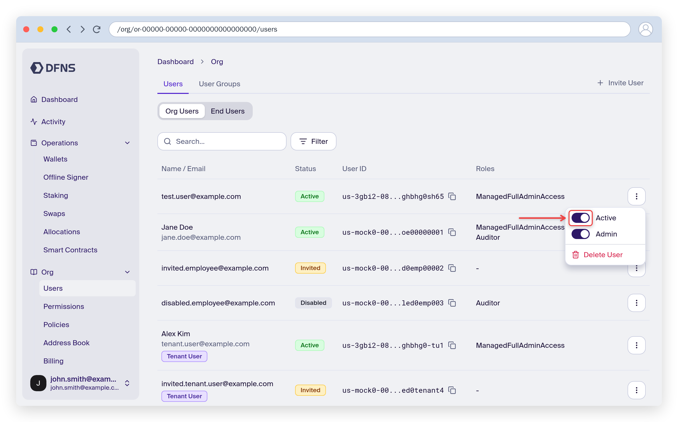Open actions menu for Alex Kim
The image size is (678, 422).
(636, 346)
